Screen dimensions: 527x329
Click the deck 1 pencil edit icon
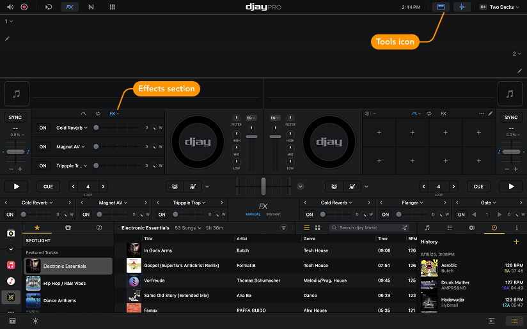(7, 39)
